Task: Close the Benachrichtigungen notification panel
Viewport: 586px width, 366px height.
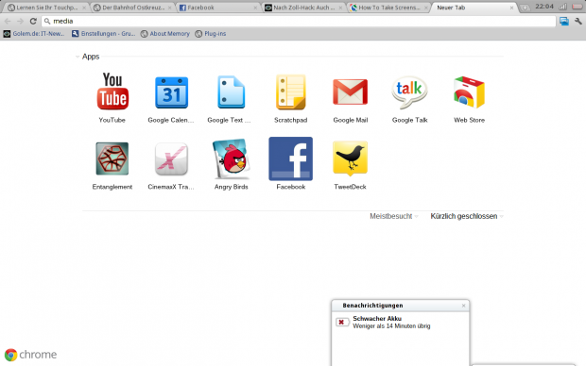Action: coord(463,306)
